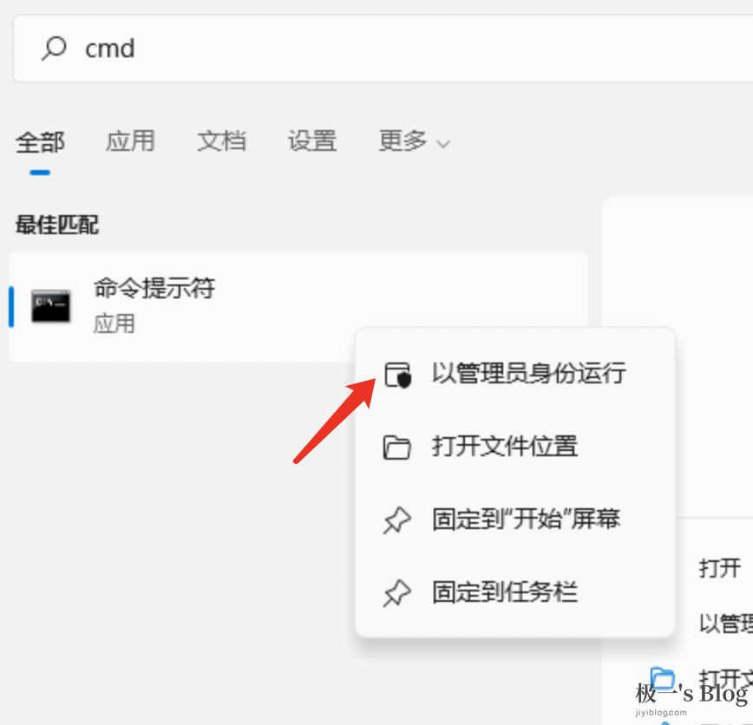Viewport: 753px width, 725px height.
Task: Click the pin icon for 开始 screen
Action: [397, 520]
